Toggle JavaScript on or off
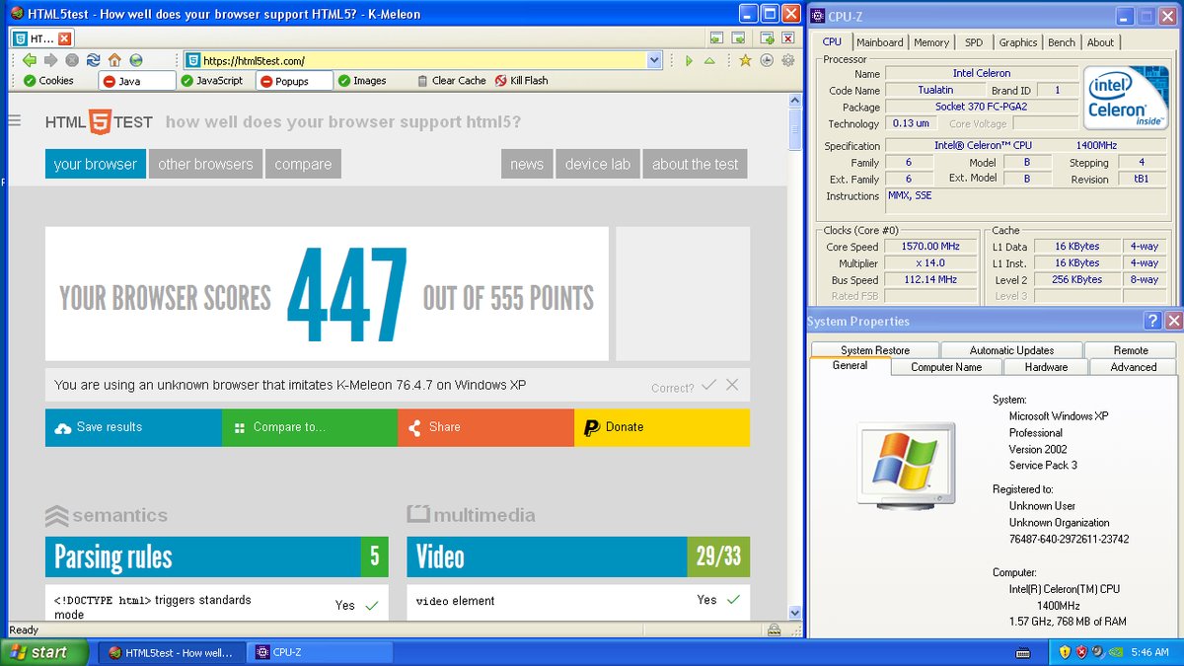This screenshot has width=1184, height=666. [x=211, y=81]
